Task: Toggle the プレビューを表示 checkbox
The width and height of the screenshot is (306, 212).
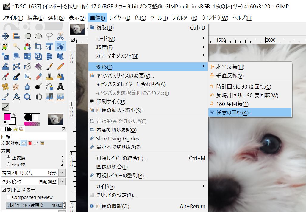Action: coord(4,190)
